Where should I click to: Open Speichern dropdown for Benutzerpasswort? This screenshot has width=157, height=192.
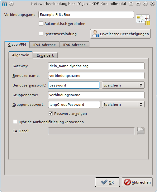point(123,85)
